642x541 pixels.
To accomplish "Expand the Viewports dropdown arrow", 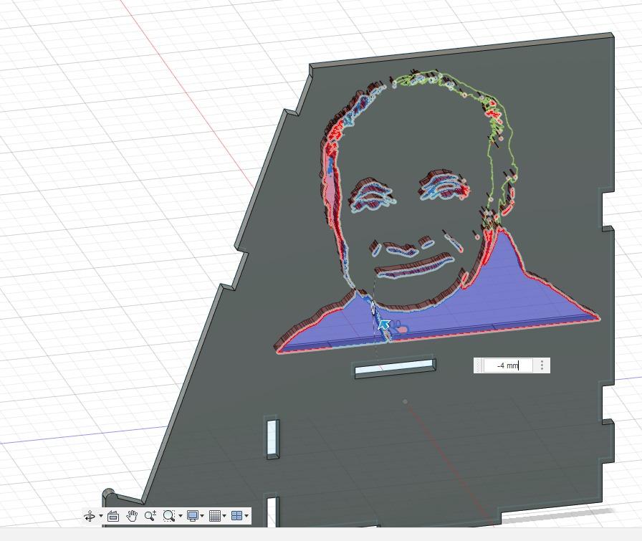I will [x=246, y=516].
